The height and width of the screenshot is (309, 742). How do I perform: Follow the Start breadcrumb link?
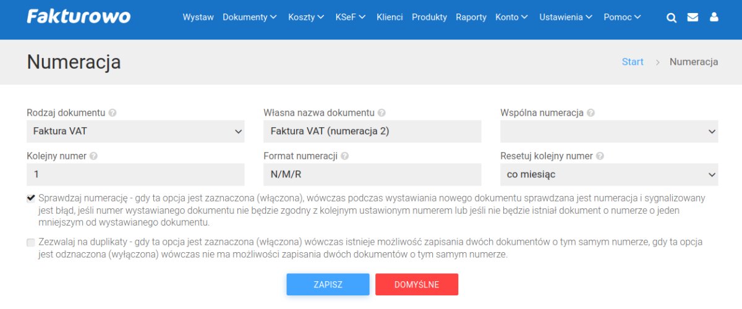point(633,62)
